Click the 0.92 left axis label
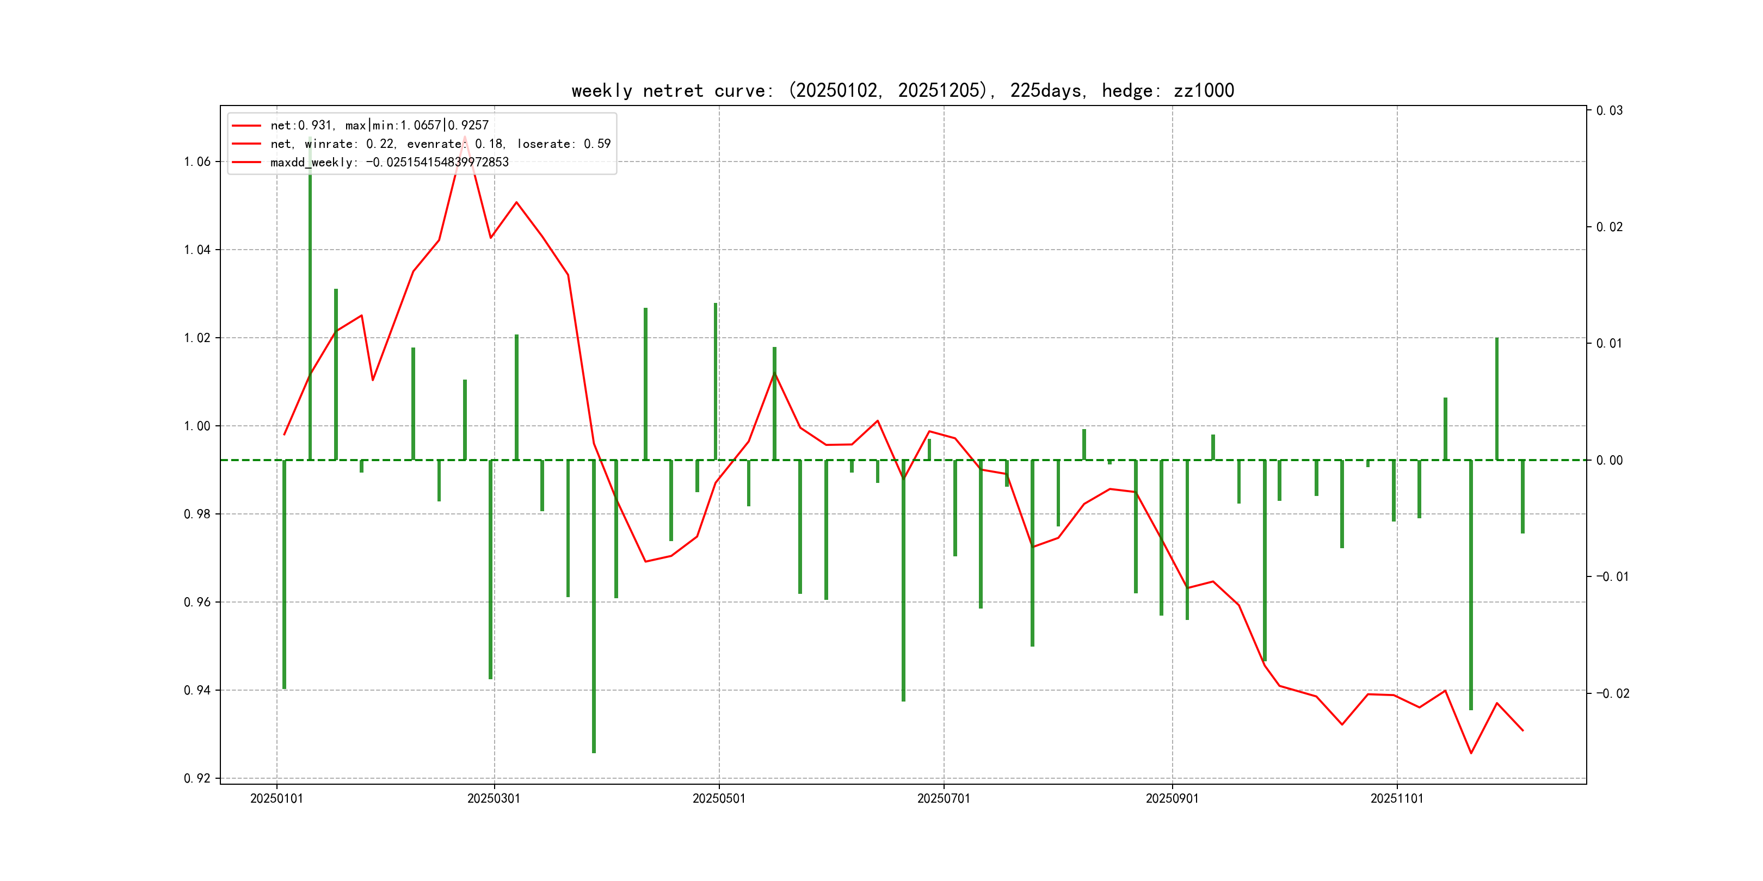Screen dimensions: 1763x881 pyautogui.click(x=197, y=778)
